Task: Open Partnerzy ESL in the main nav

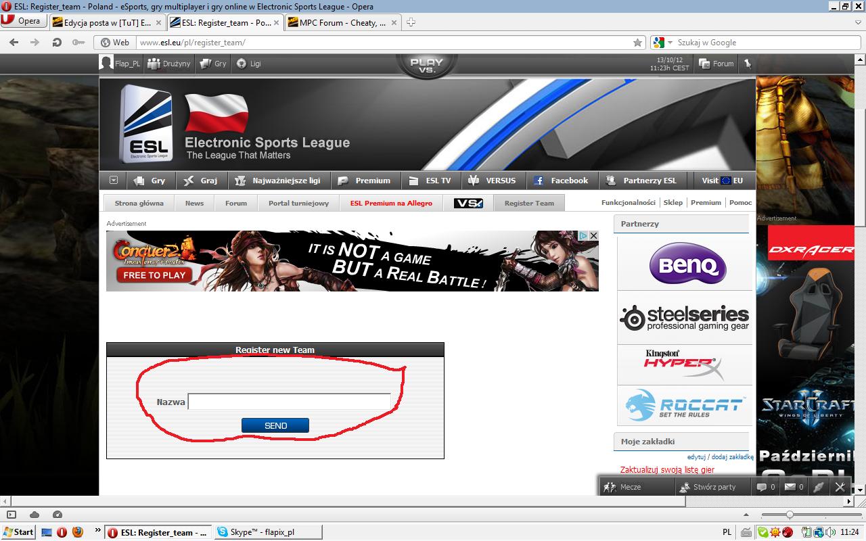Action: pos(643,181)
